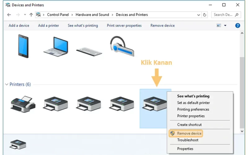Expand the chevron after Control Panel breadcrumb
248x155 pixels.
72,15
